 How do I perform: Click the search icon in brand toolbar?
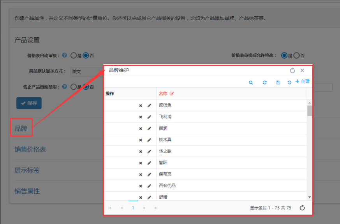click(x=251, y=82)
